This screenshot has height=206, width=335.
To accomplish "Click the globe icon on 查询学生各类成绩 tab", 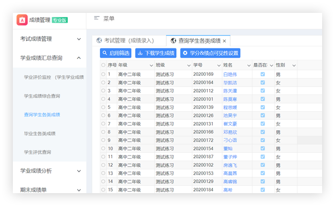I will 173,40.
